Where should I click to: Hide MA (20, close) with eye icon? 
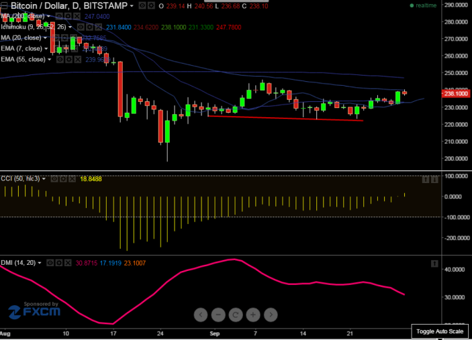point(56,38)
